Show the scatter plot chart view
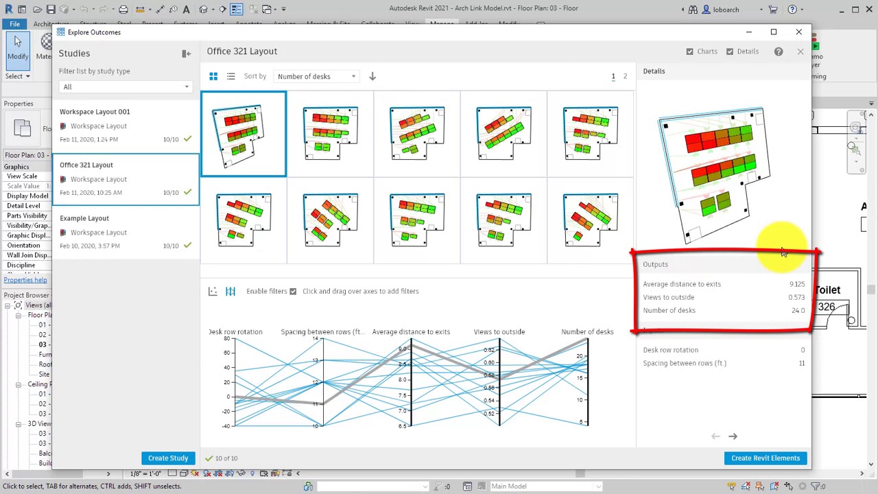 click(x=213, y=292)
